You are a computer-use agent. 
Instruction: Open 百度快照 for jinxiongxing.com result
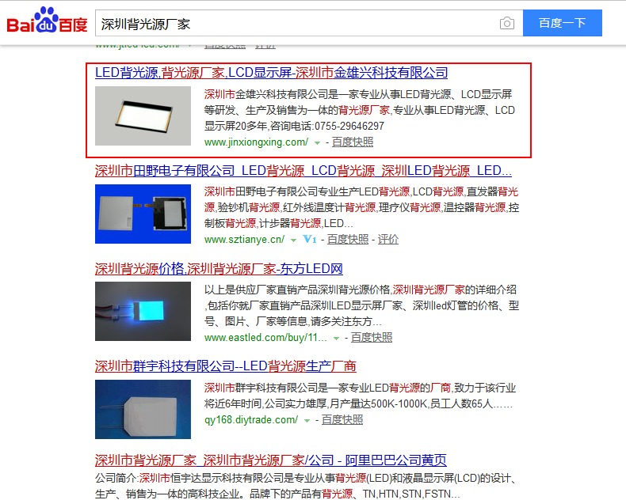point(353,142)
